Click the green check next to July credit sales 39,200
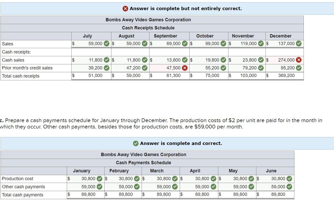Screen dimensions: 334x204 106,68
